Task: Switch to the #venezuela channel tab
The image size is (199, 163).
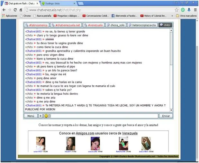Action: tap(94, 25)
